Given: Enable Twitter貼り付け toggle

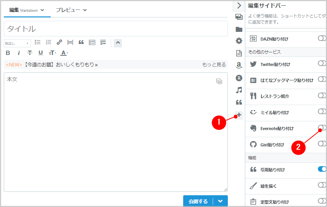Looking at the screenshot, I should [x=322, y=63].
